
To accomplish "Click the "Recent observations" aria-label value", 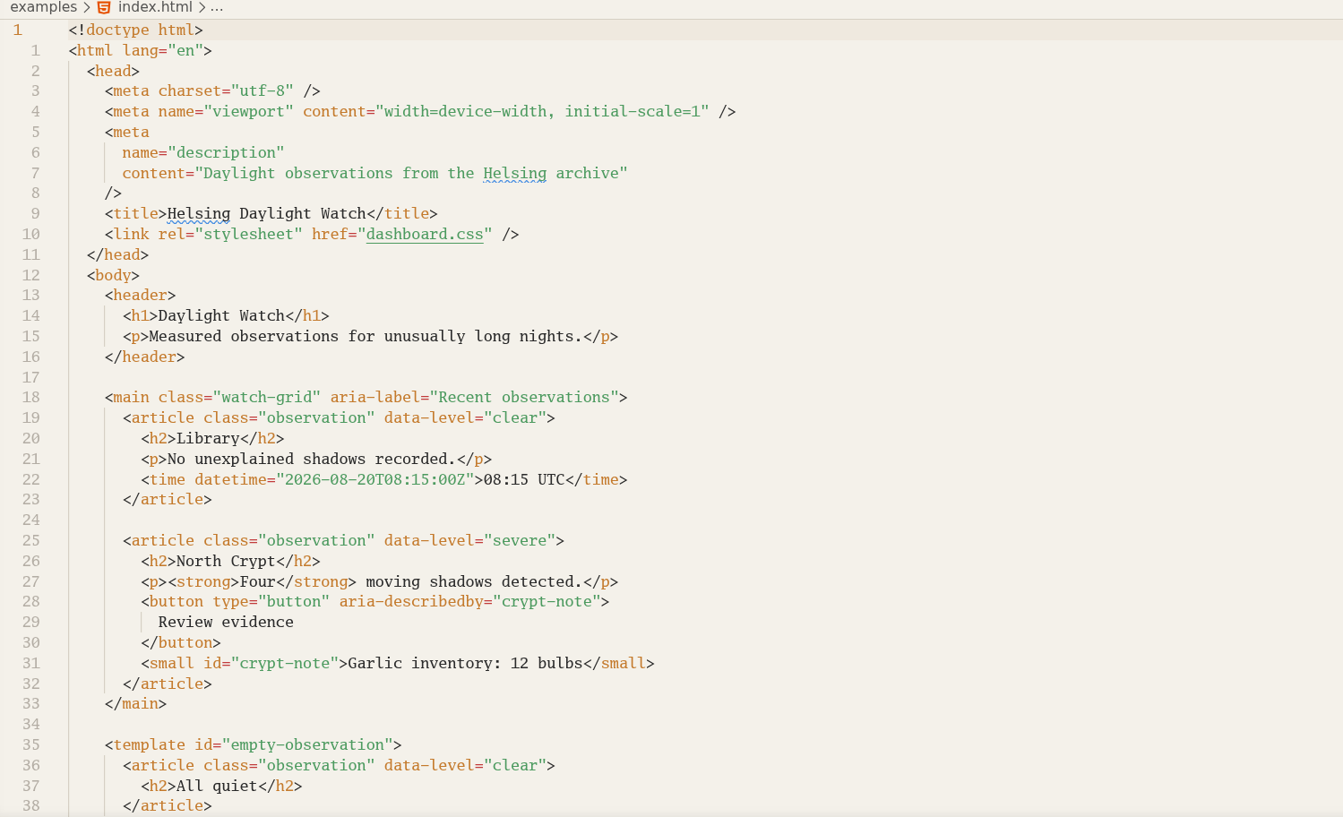I will (524, 398).
